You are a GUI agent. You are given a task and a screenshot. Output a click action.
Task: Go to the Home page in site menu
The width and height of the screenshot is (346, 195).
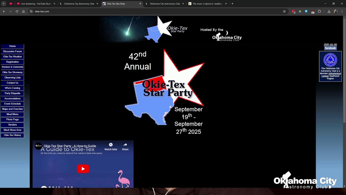click(x=12, y=46)
